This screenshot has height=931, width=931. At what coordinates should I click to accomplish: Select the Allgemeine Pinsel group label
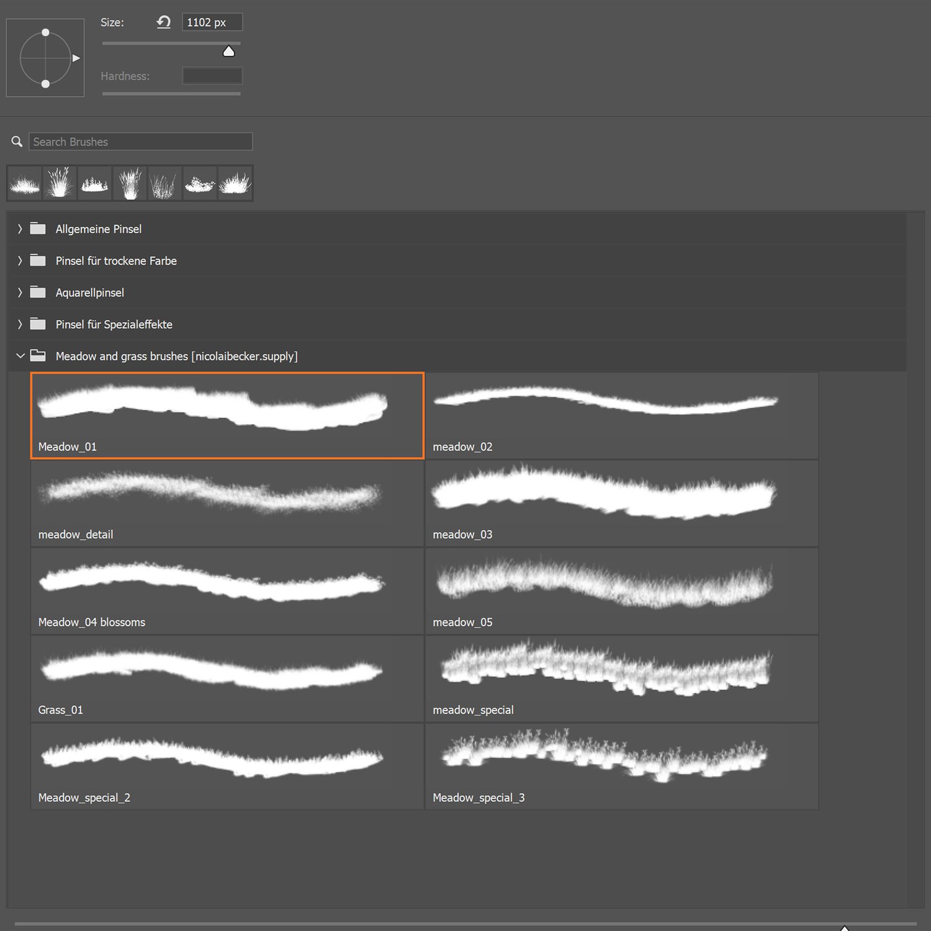pyautogui.click(x=99, y=229)
